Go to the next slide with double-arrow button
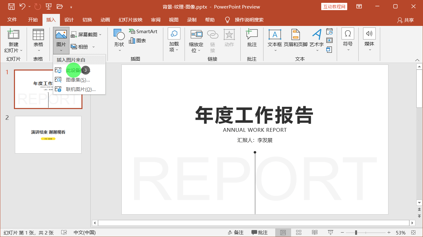Viewport: 423px width, 237px height. [x=419, y=216]
